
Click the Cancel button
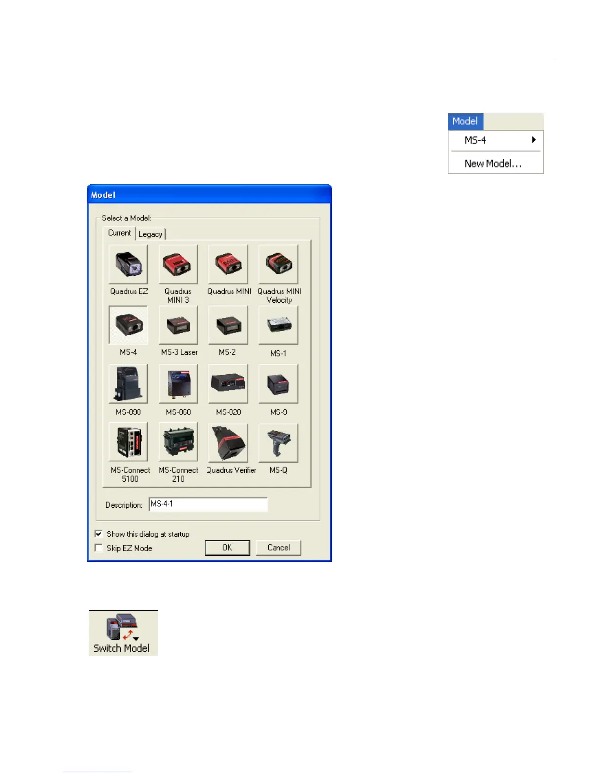click(x=278, y=548)
